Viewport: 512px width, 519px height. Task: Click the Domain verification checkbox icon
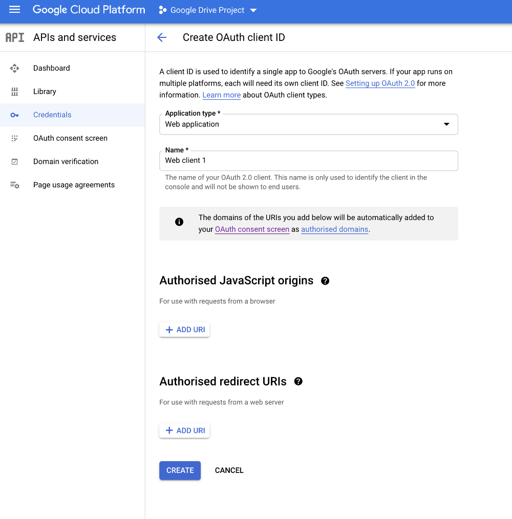click(14, 162)
